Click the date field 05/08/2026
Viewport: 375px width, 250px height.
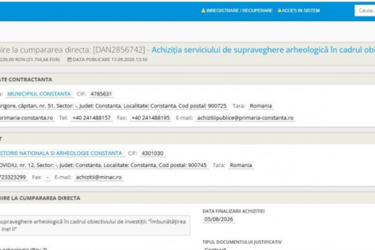219,219
